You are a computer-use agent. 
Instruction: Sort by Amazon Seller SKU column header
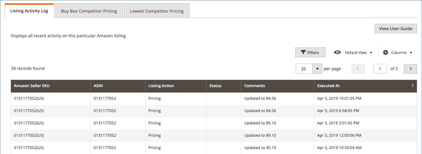click(x=32, y=86)
